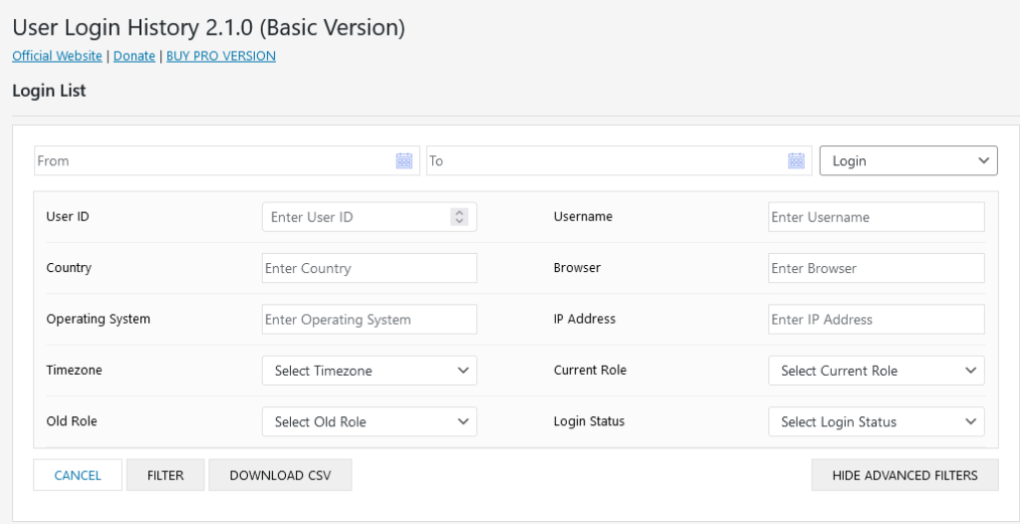Viewport: 1020px width, 524px height.
Task: Focus the Enter IP Address field
Action: pos(877,320)
